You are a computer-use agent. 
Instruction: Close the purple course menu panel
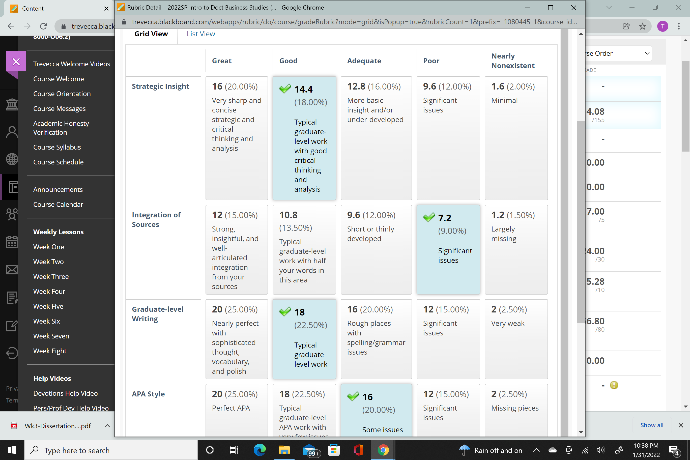coord(16,61)
